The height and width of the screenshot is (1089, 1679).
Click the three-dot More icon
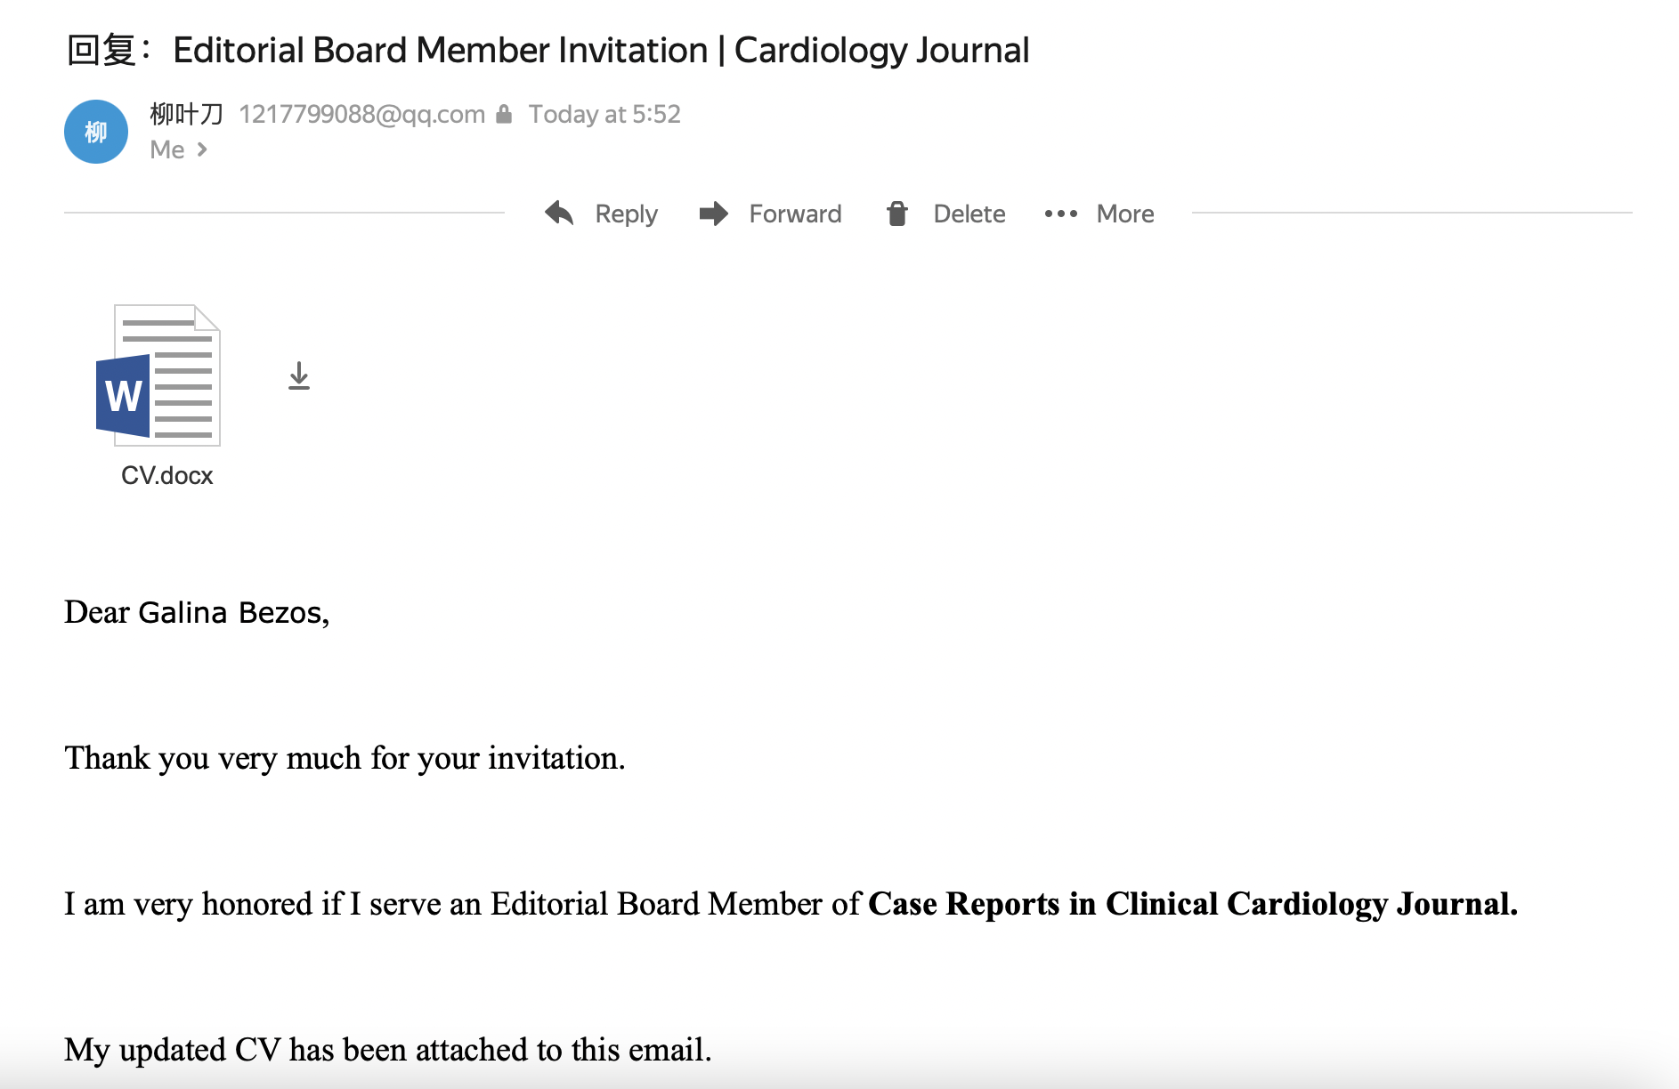pyautogui.click(x=1060, y=214)
